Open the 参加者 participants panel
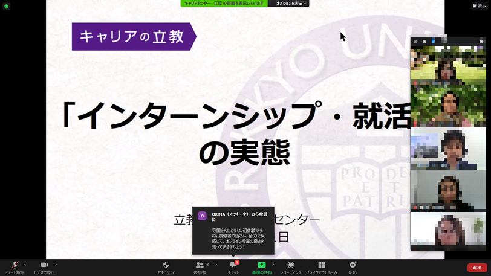Image resolution: width=491 pixels, height=276 pixels. (200, 268)
